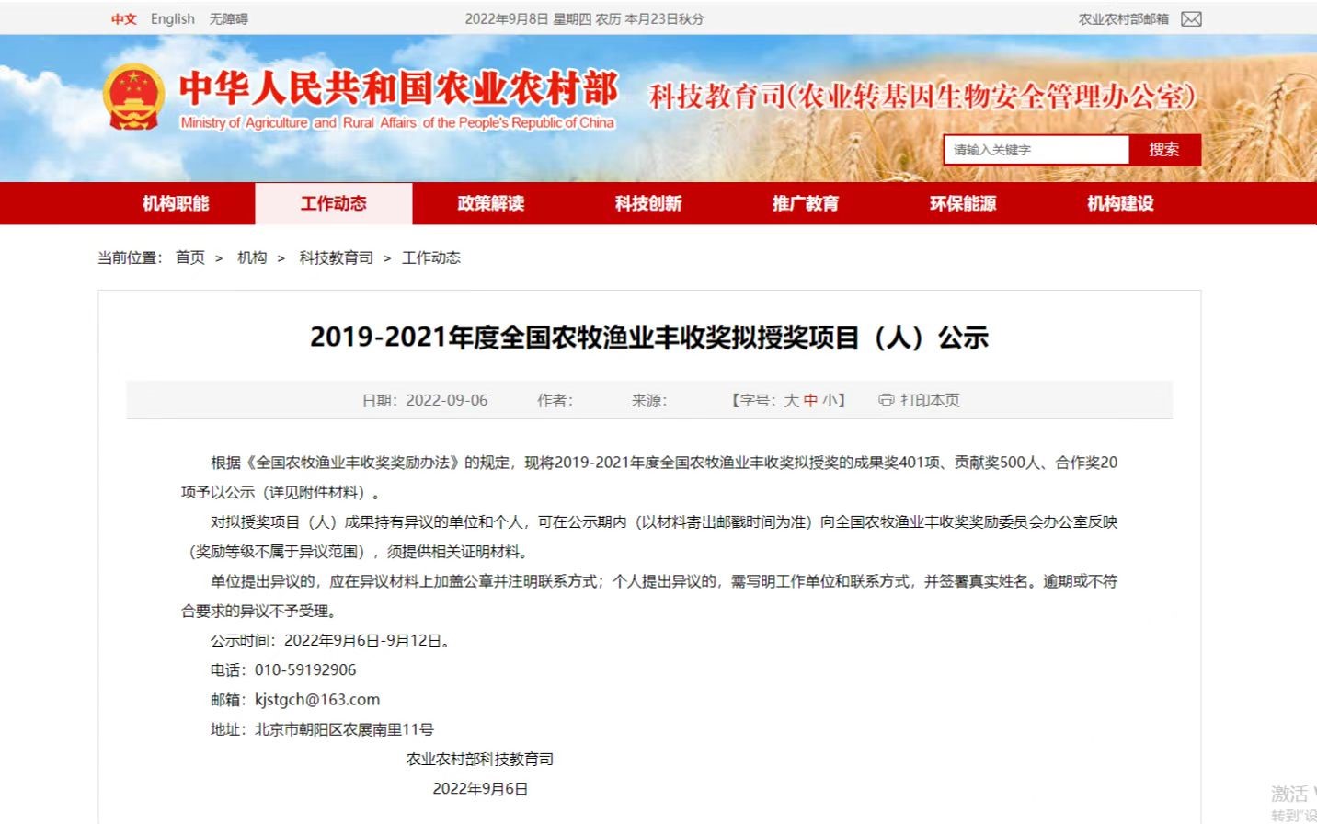
Task: Open the 推广教育 navigation item
Action: click(806, 203)
